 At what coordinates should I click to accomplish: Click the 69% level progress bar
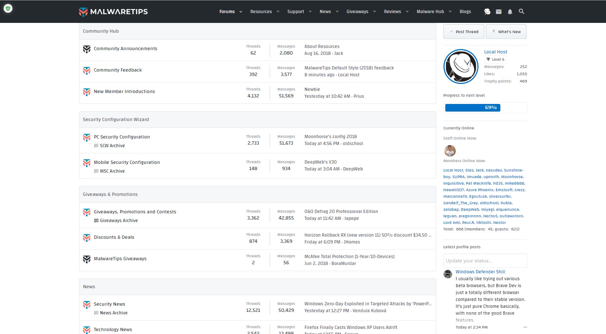click(473, 108)
